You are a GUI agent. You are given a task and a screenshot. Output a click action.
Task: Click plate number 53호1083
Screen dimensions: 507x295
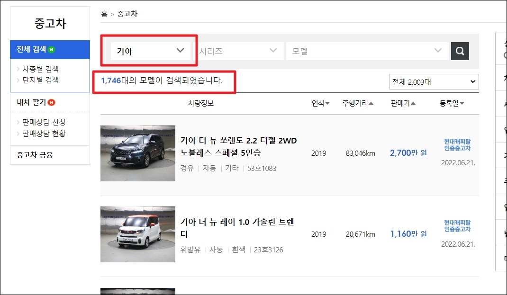pyautogui.click(x=262, y=169)
